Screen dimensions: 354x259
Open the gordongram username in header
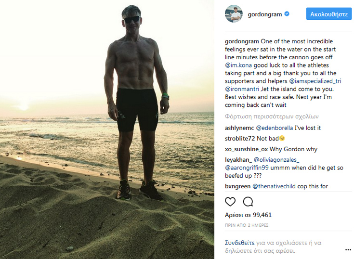[x=264, y=14]
